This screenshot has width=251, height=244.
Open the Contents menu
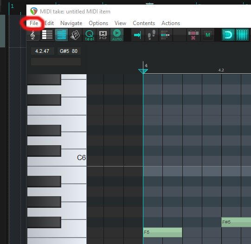point(144,23)
